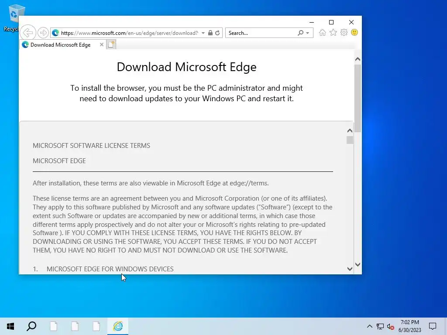Image resolution: width=447 pixels, height=335 pixels.
Task: Click the 'MICROSOFT SOFTWARE LICENSE TERMS' heading
Action: coord(91,146)
